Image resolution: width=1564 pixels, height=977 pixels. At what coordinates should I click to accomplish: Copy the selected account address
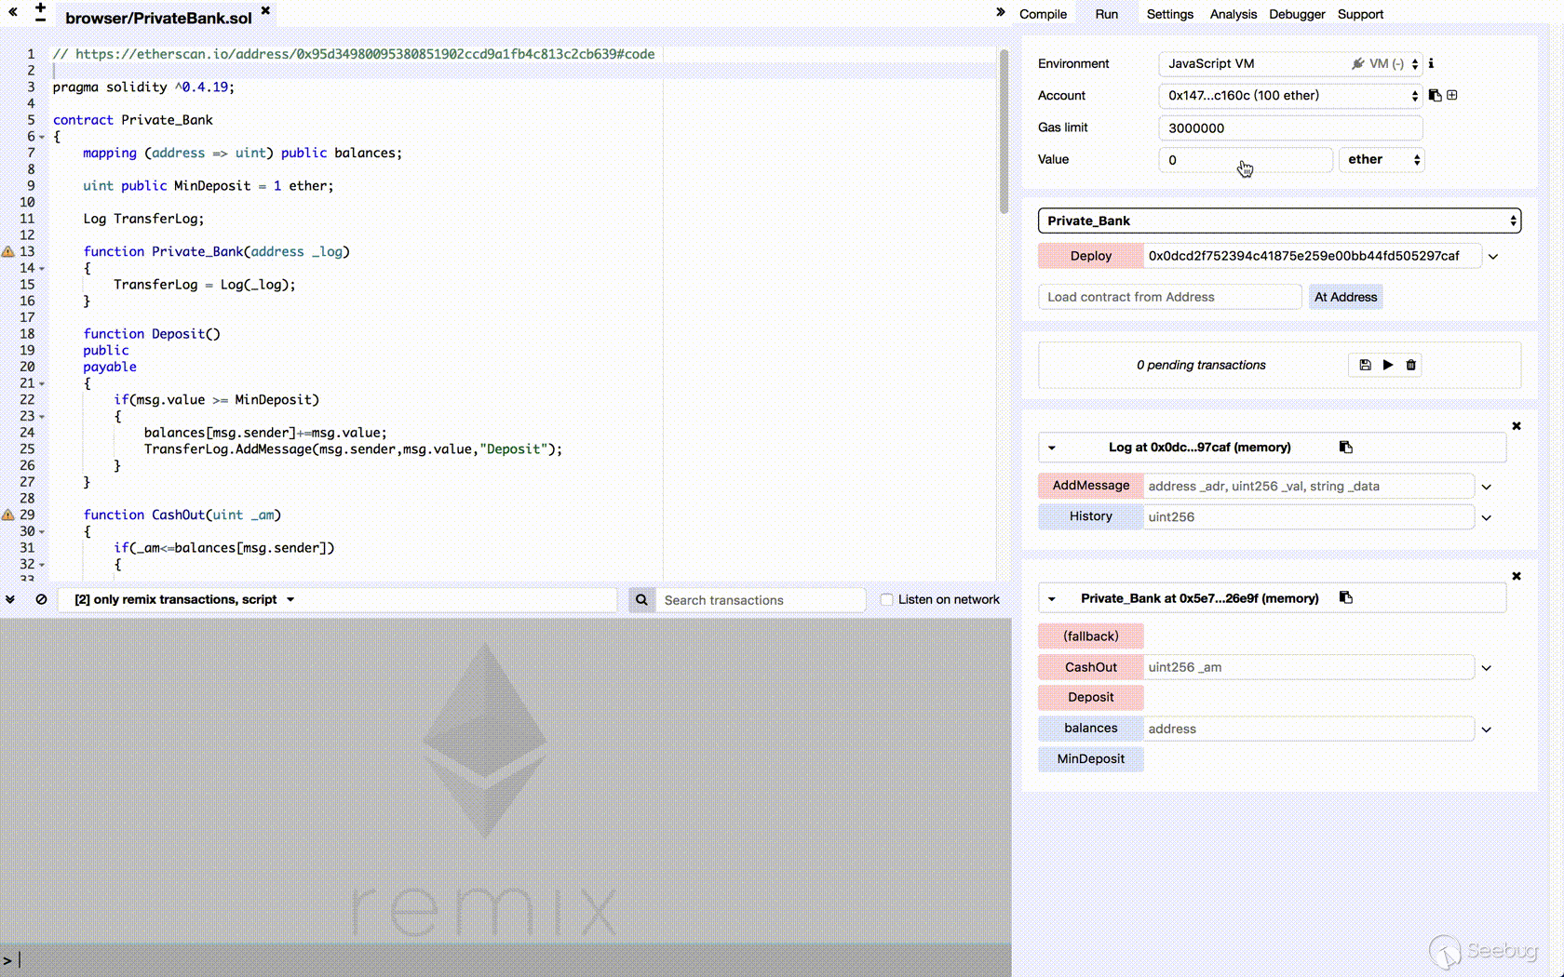[x=1435, y=96]
